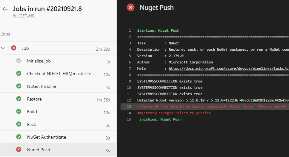This screenshot has height=157, width=289.
Task: Open the docs.microsoft.com help link
Action: [x=229, y=69]
